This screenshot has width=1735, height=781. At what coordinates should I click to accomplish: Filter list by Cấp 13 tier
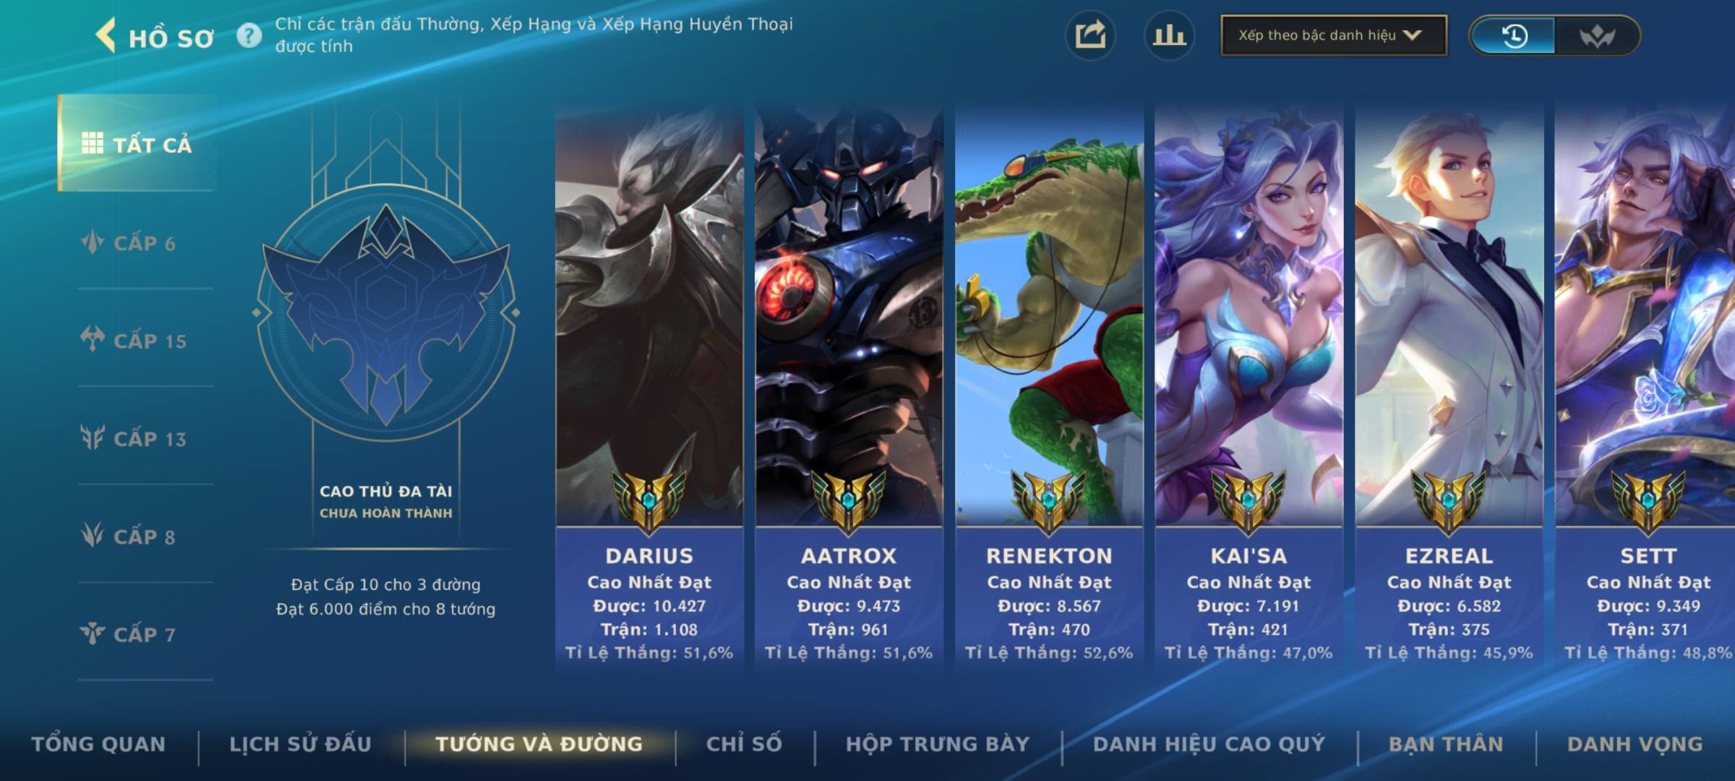pos(134,438)
